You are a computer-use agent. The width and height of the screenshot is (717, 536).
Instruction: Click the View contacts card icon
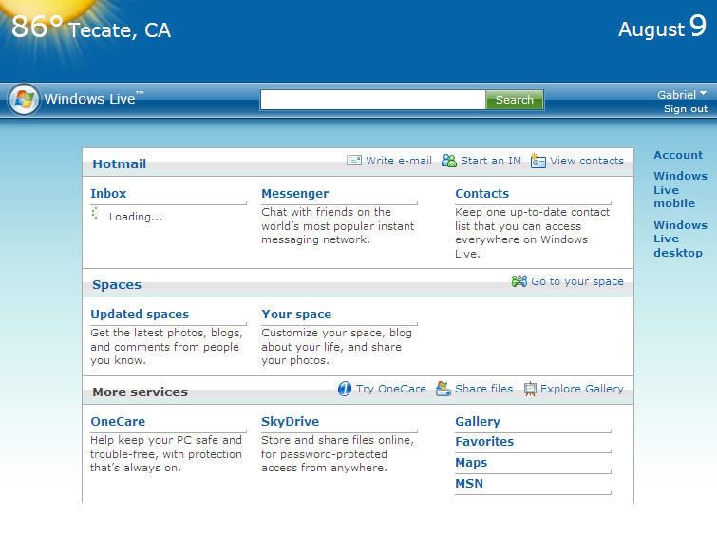(x=538, y=161)
